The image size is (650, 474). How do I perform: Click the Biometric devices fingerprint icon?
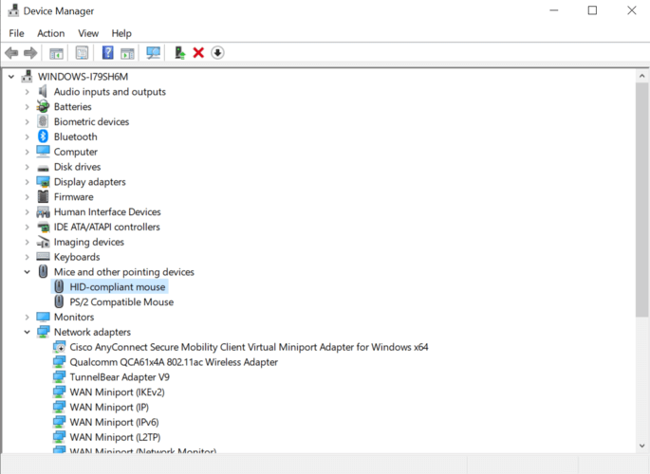pos(43,121)
